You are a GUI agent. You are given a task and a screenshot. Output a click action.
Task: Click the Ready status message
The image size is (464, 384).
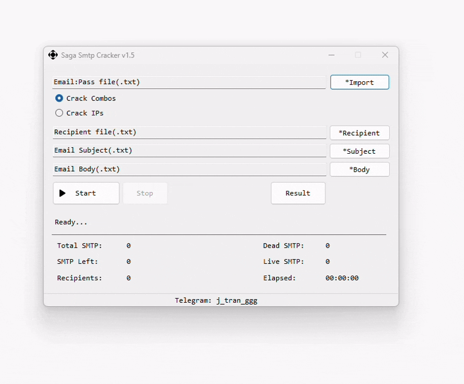[71, 222]
